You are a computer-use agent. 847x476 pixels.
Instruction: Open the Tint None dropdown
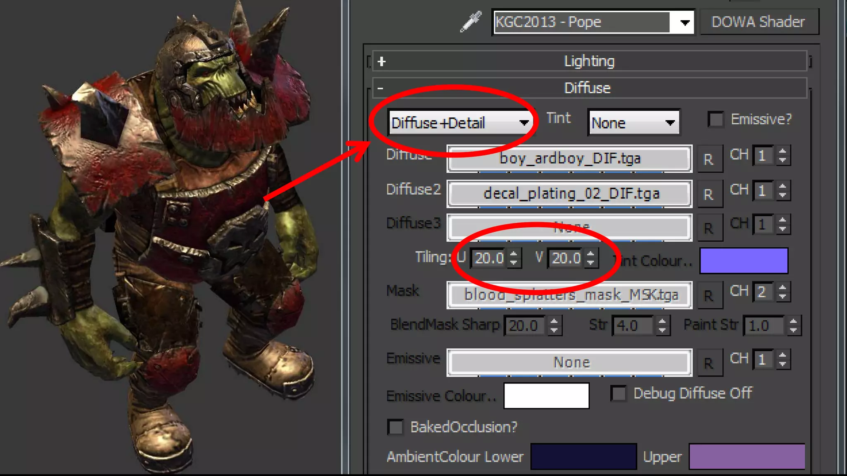click(670, 123)
